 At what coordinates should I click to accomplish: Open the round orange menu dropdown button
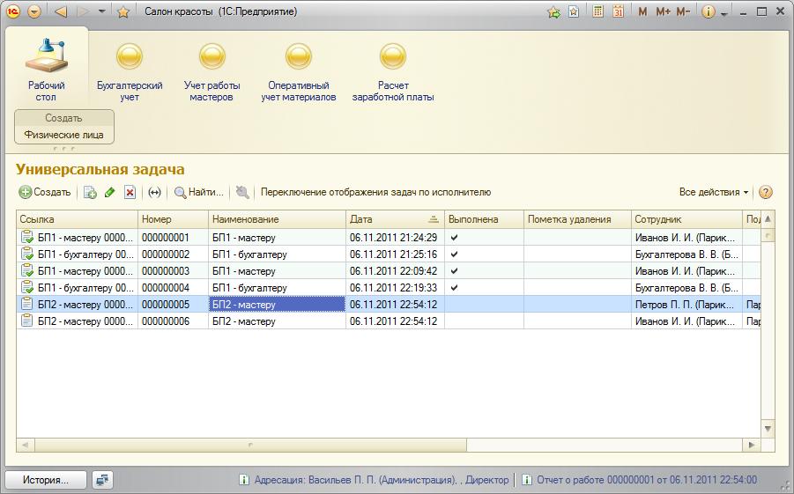(x=33, y=11)
